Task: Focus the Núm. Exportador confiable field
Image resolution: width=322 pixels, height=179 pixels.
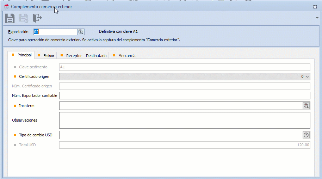Action: (185, 96)
